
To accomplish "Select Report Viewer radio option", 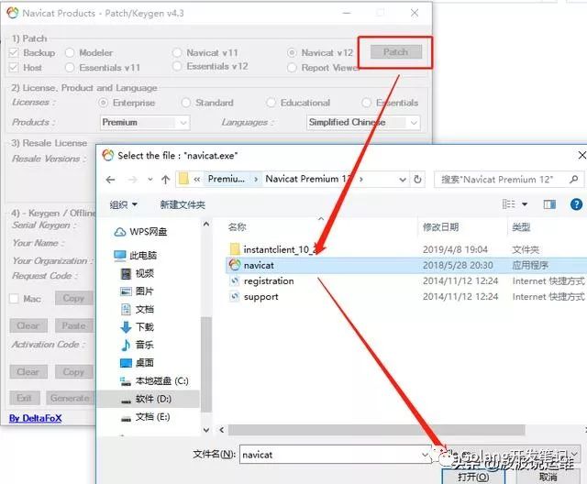I will coord(292,68).
